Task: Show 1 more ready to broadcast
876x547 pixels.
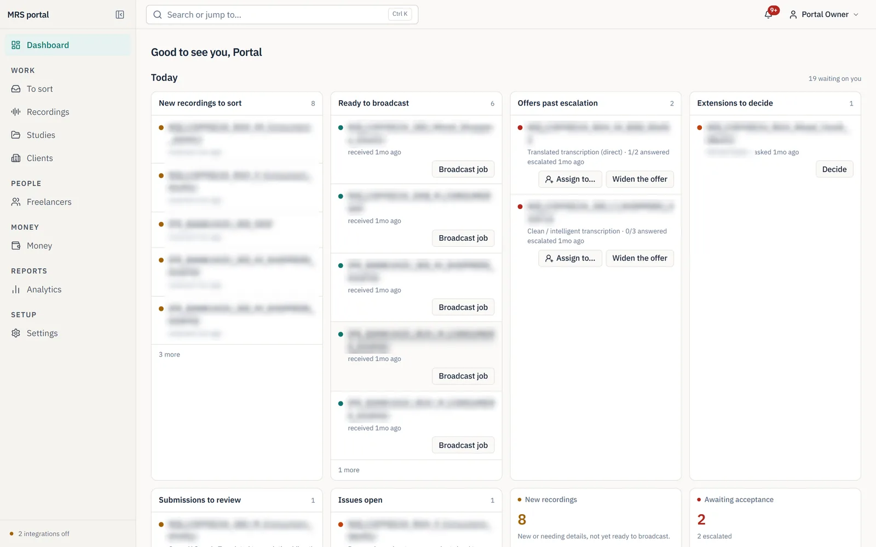Action: click(349, 470)
